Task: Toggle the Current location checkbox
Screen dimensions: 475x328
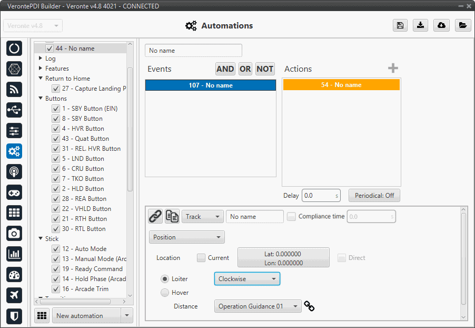Action: [x=201, y=258]
